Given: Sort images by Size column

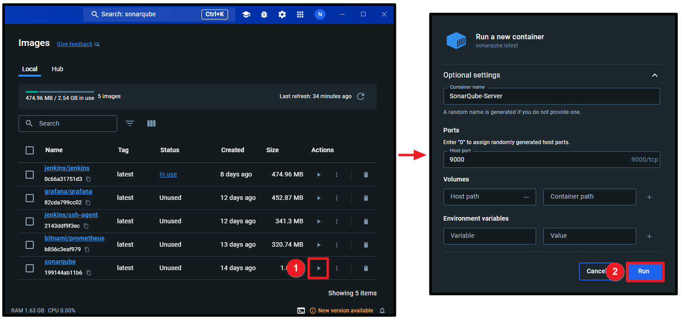Looking at the screenshot, I should point(273,150).
